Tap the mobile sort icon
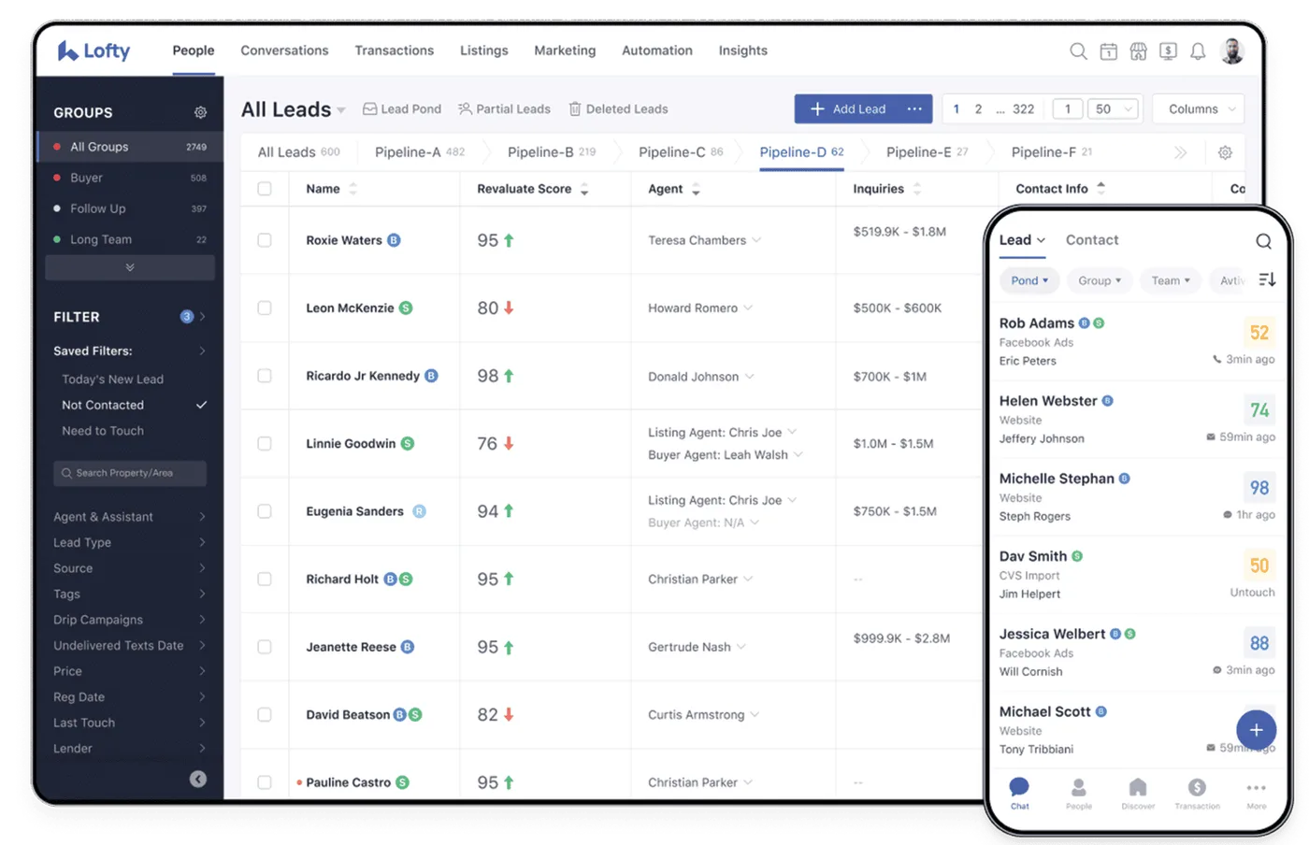1309x845 pixels. [x=1267, y=279]
